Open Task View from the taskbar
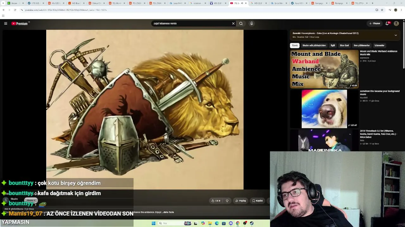This screenshot has width=405, height=227. pos(196,223)
